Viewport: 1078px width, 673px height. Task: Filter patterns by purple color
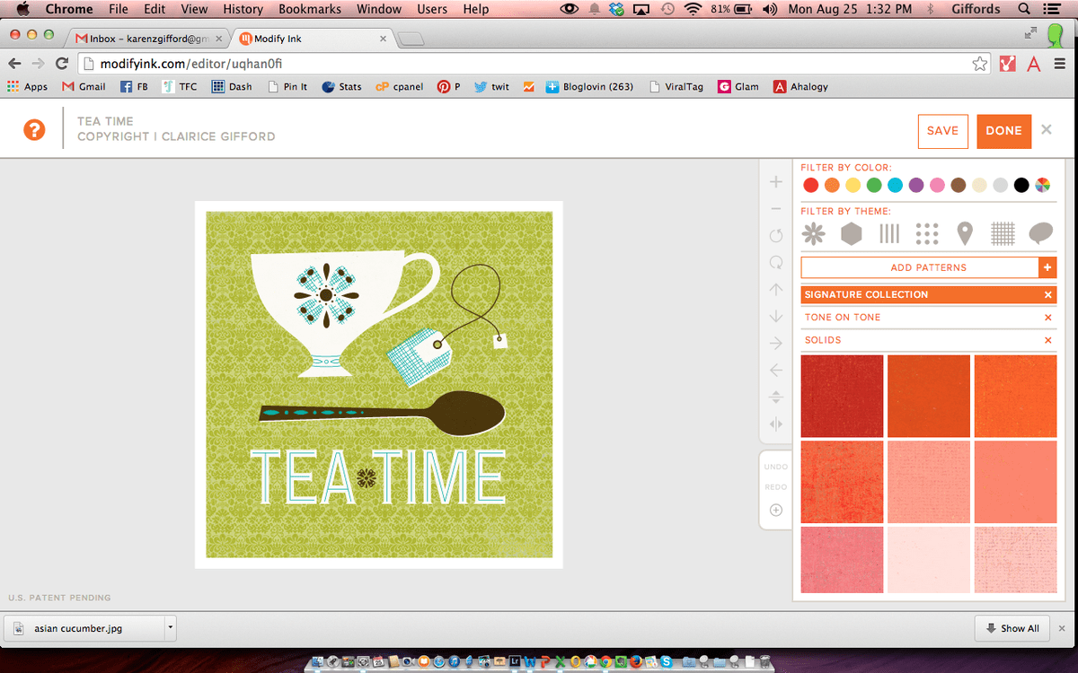(x=916, y=186)
